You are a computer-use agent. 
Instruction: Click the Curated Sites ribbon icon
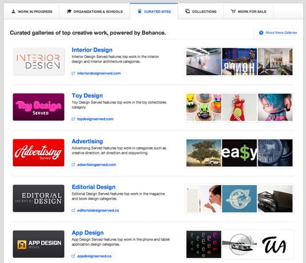click(x=140, y=11)
